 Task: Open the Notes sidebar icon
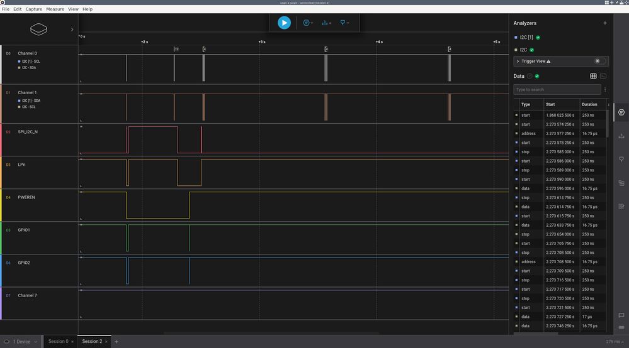coord(621,207)
